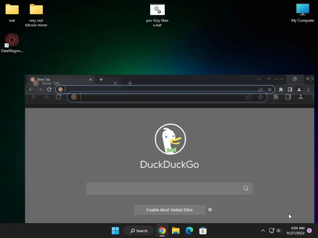Open Chrome profile avatar menu
Viewport: 318px width, 238px height.
(299, 90)
